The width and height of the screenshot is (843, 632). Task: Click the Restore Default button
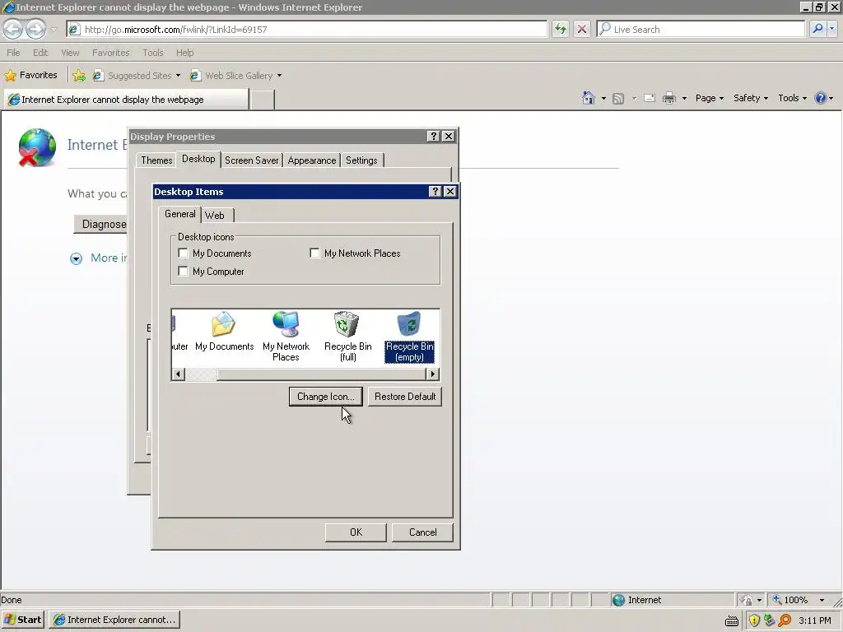pyautogui.click(x=405, y=397)
